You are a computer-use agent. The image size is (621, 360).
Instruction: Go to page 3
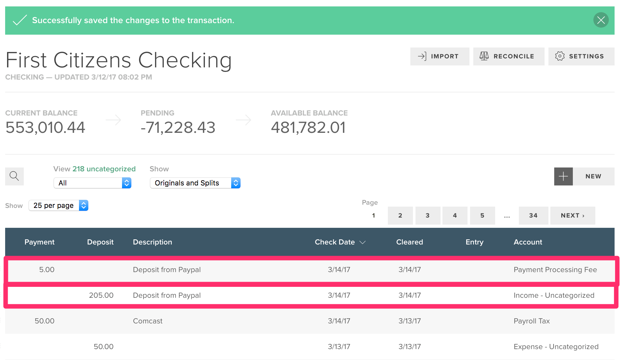point(428,215)
